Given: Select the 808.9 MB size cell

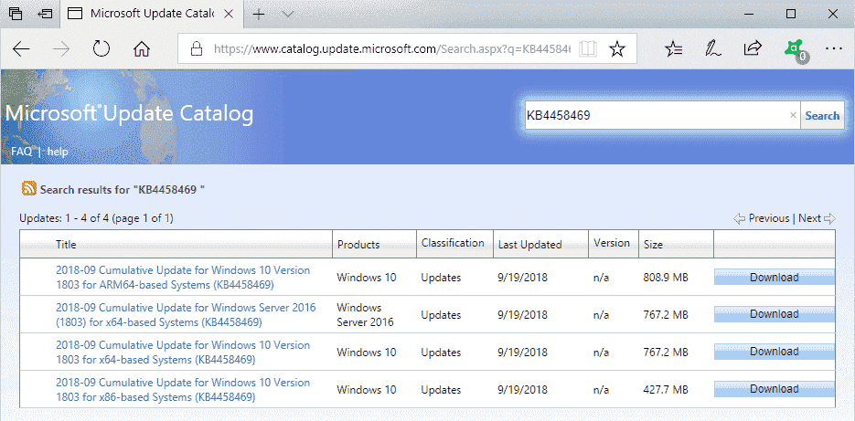Looking at the screenshot, I should 666,278.
